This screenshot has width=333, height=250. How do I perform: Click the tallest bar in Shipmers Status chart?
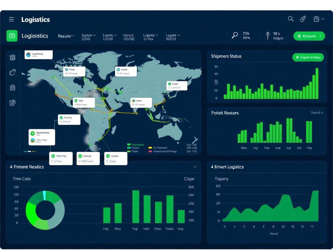pos(317,84)
